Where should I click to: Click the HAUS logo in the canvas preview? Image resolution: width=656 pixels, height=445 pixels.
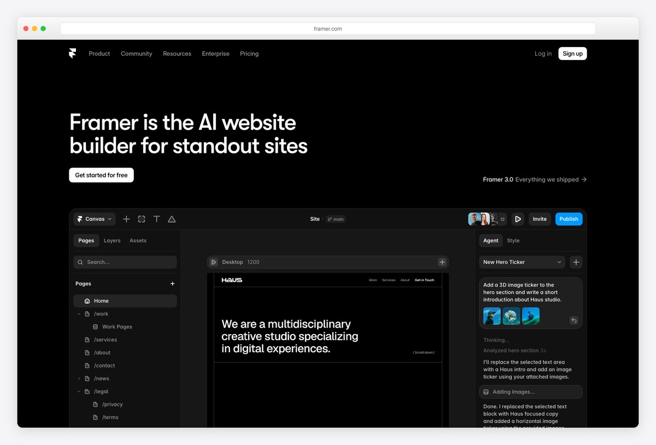point(232,280)
